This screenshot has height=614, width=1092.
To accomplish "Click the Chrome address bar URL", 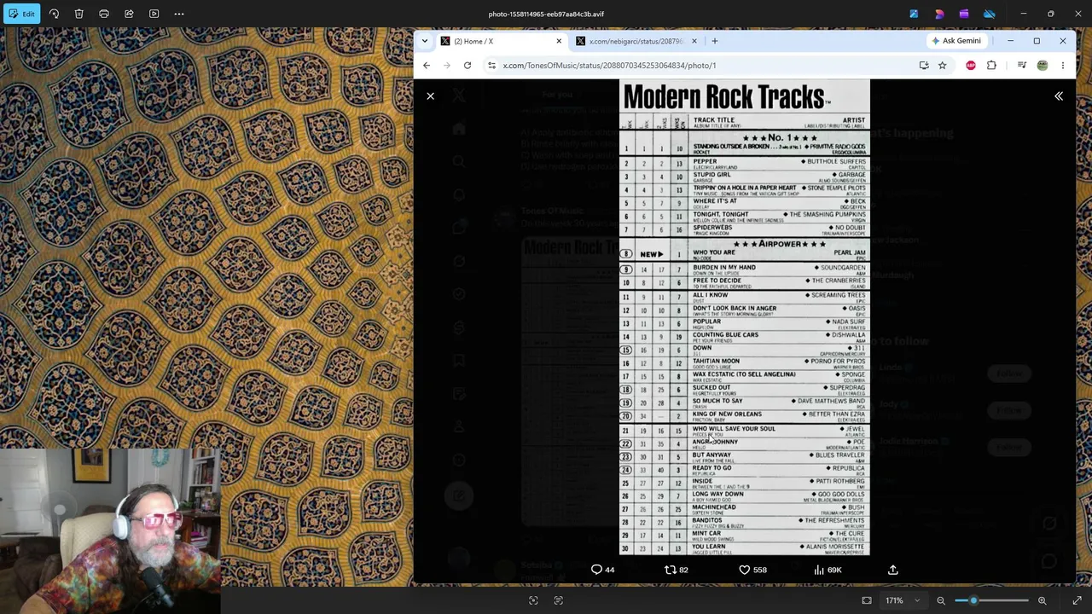I will [x=609, y=65].
